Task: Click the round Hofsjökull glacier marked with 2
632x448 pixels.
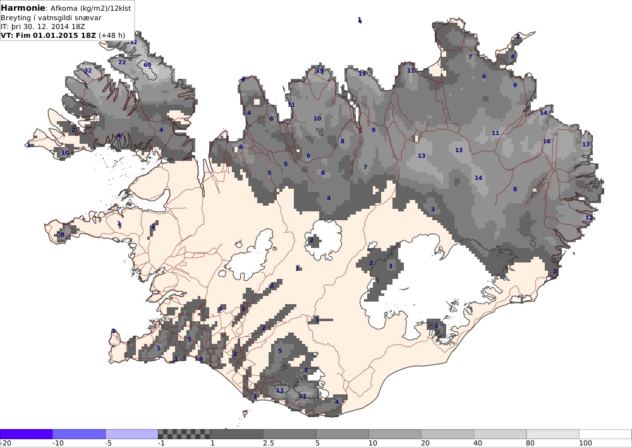Action: tap(323, 240)
